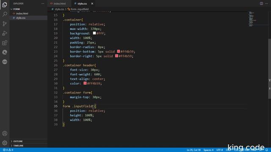
Task: Expand the OUTLINE section
Action: (x=28, y=141)
